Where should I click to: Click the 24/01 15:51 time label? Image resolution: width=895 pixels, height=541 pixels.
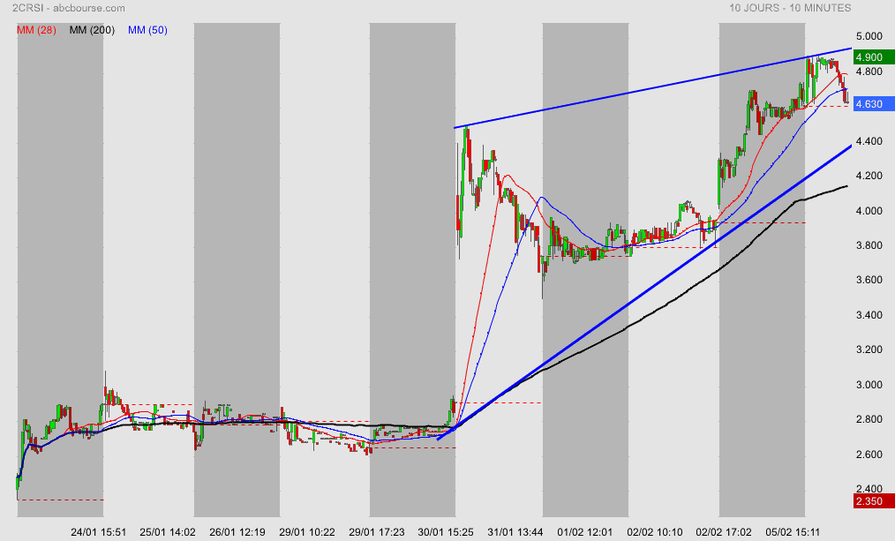98,532
